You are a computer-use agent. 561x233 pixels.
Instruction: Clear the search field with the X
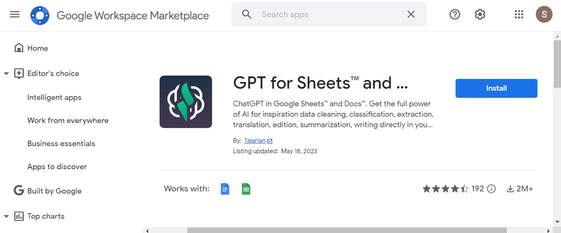coord(411,15)
